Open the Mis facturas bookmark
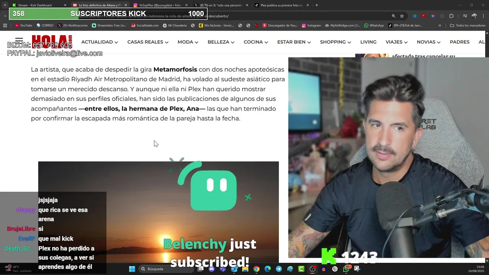 click(x=216, y=26)
